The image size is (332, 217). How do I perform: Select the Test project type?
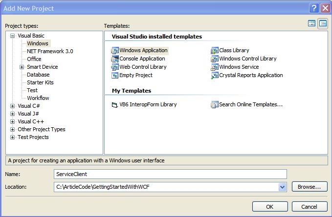(x=32, y=90)
